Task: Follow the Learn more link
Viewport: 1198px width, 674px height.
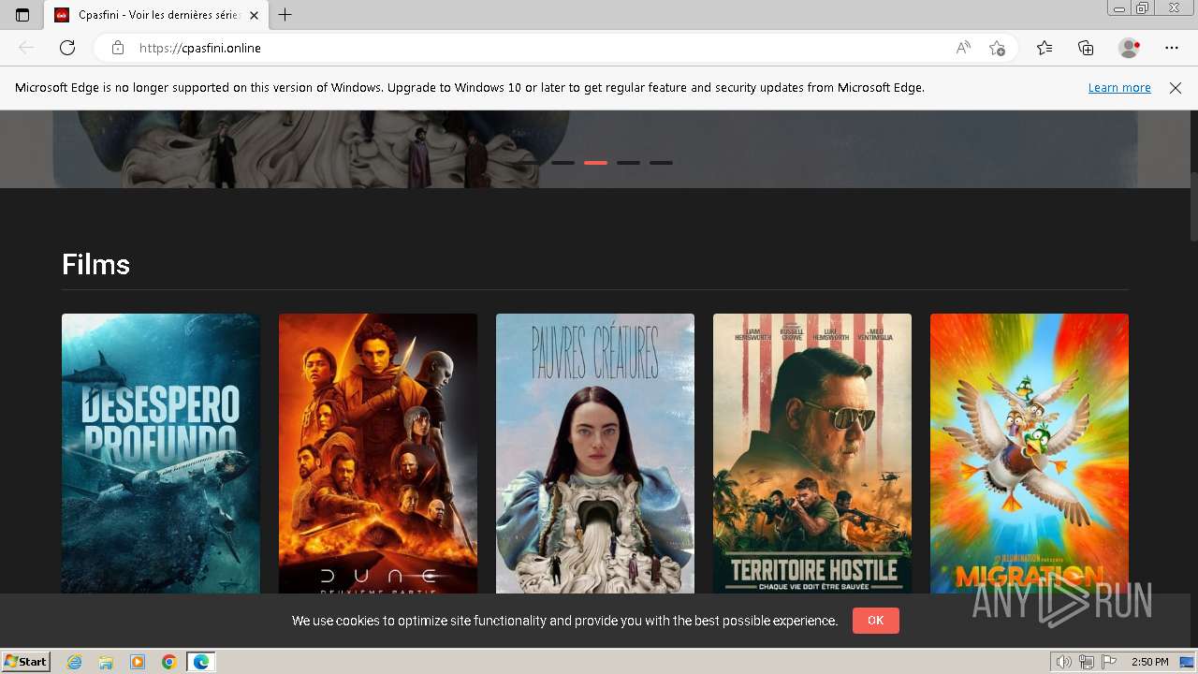Action: coord(1119,88)
